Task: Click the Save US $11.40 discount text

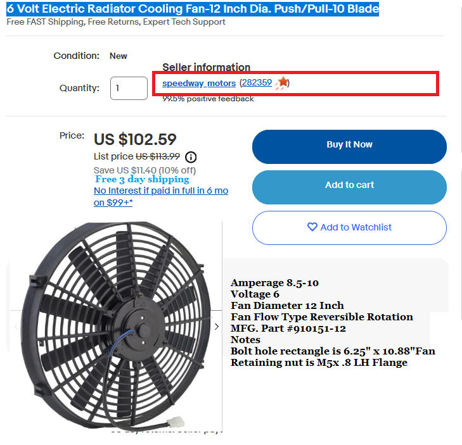Action: 144,170
